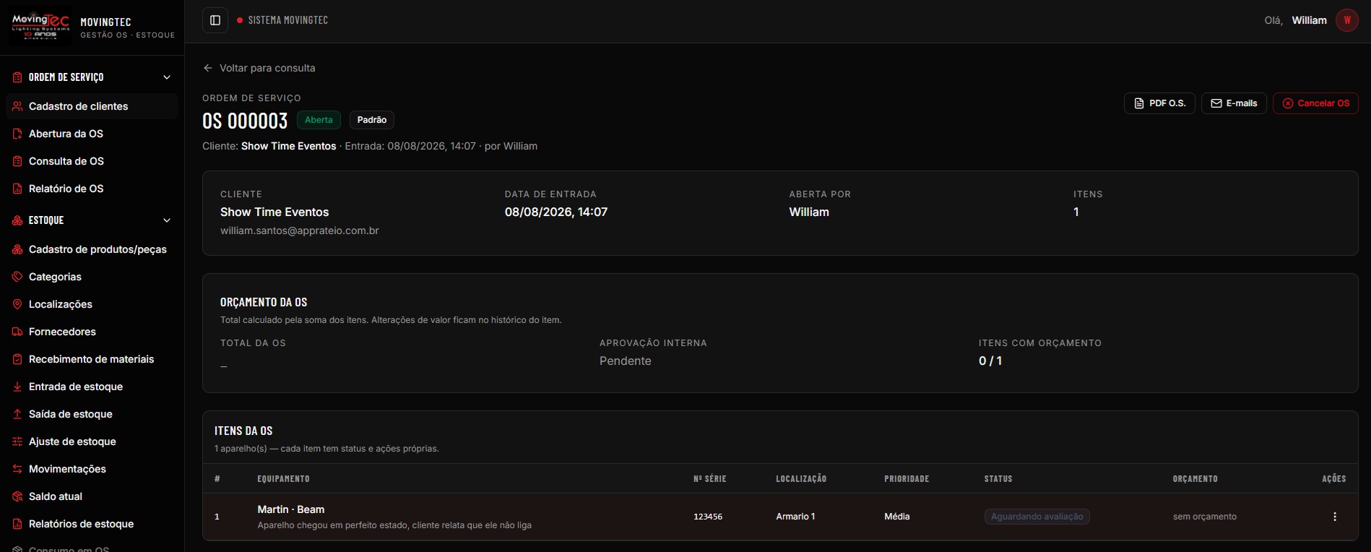Download the PDF O.S. document
This screenshot has height=552, width=1371.
[1159, 103]
